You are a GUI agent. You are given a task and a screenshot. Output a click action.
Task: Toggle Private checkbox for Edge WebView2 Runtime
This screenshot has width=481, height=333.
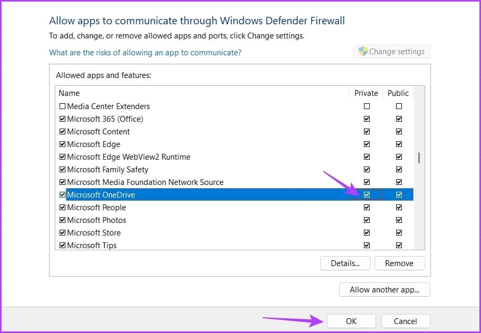(367, 157)
